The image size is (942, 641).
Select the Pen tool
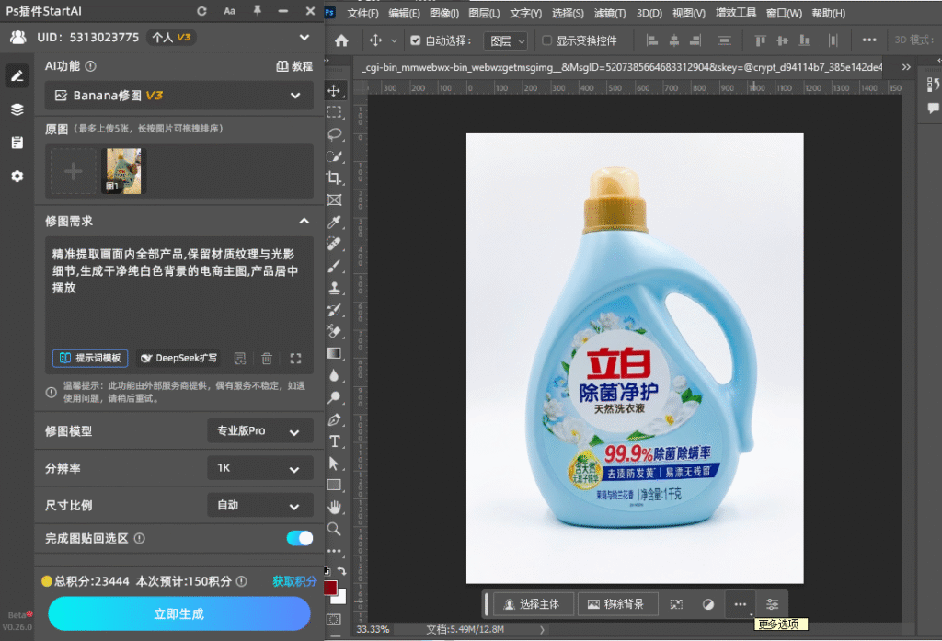pos(334,419)
